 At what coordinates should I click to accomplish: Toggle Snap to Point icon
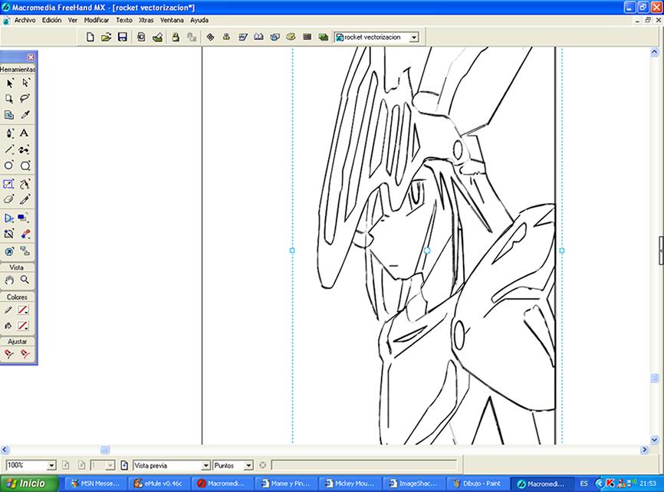click(x=9, y=353)
